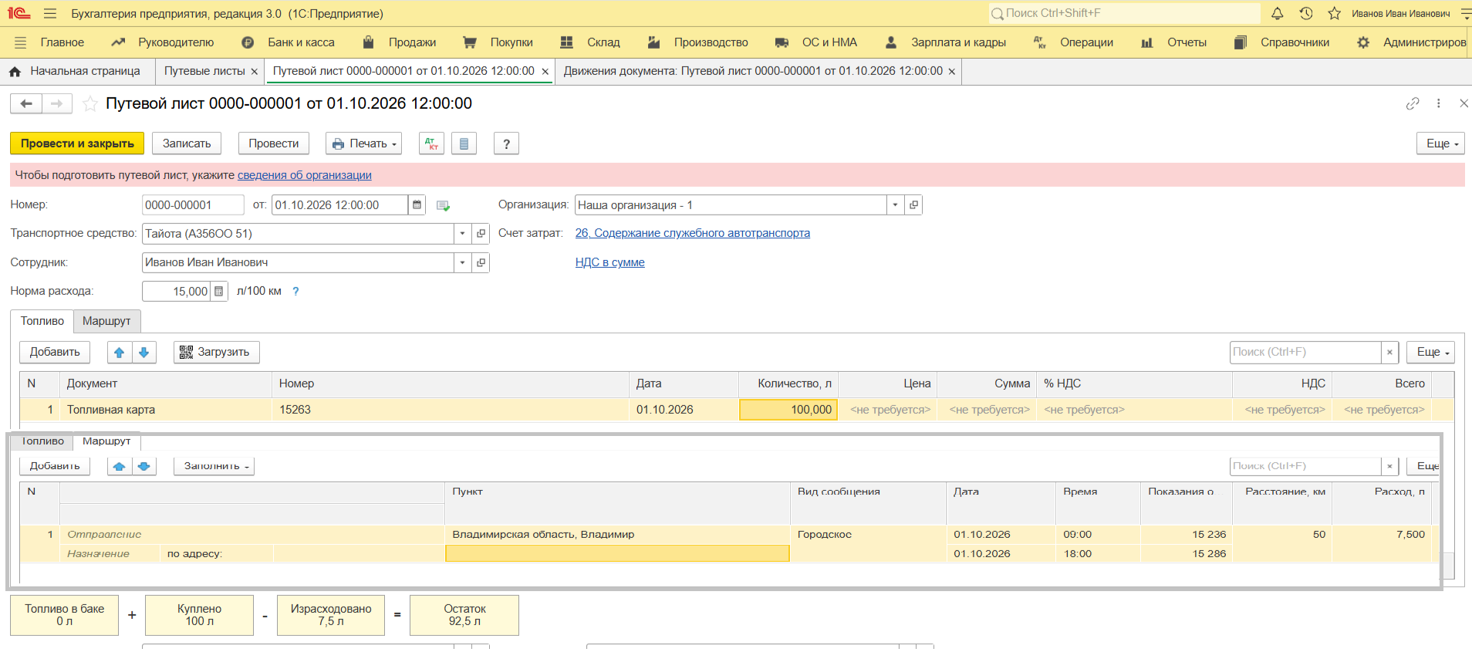Open the document report list icon

pos(464,144)
